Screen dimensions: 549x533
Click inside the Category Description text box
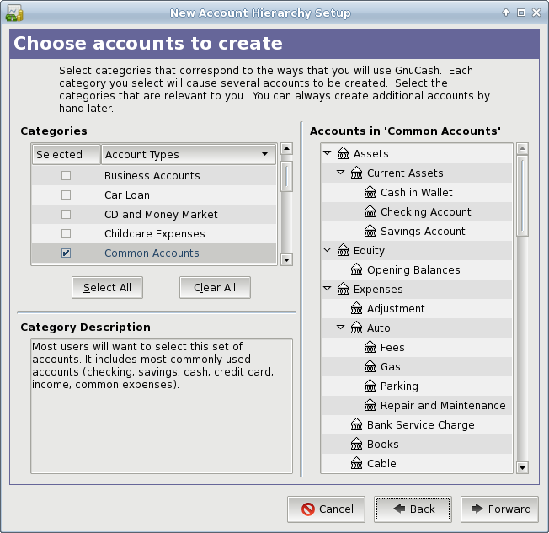click(162, 406)
